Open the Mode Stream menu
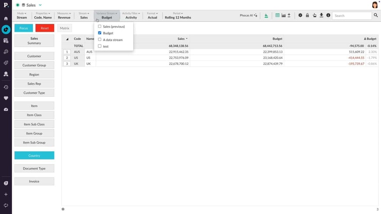The height and width of the screenshot is (214, 381). [22, 16]
